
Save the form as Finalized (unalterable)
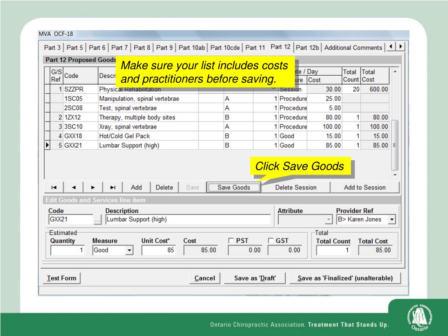pyautogui.click(x=345, y=278)
